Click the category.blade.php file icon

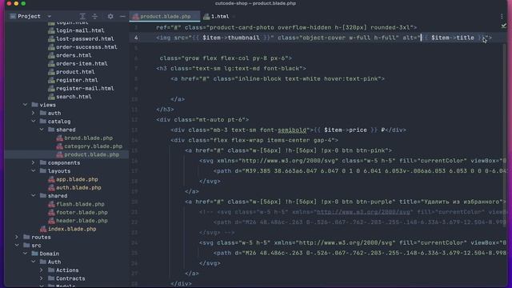click(x=59, y=146)
